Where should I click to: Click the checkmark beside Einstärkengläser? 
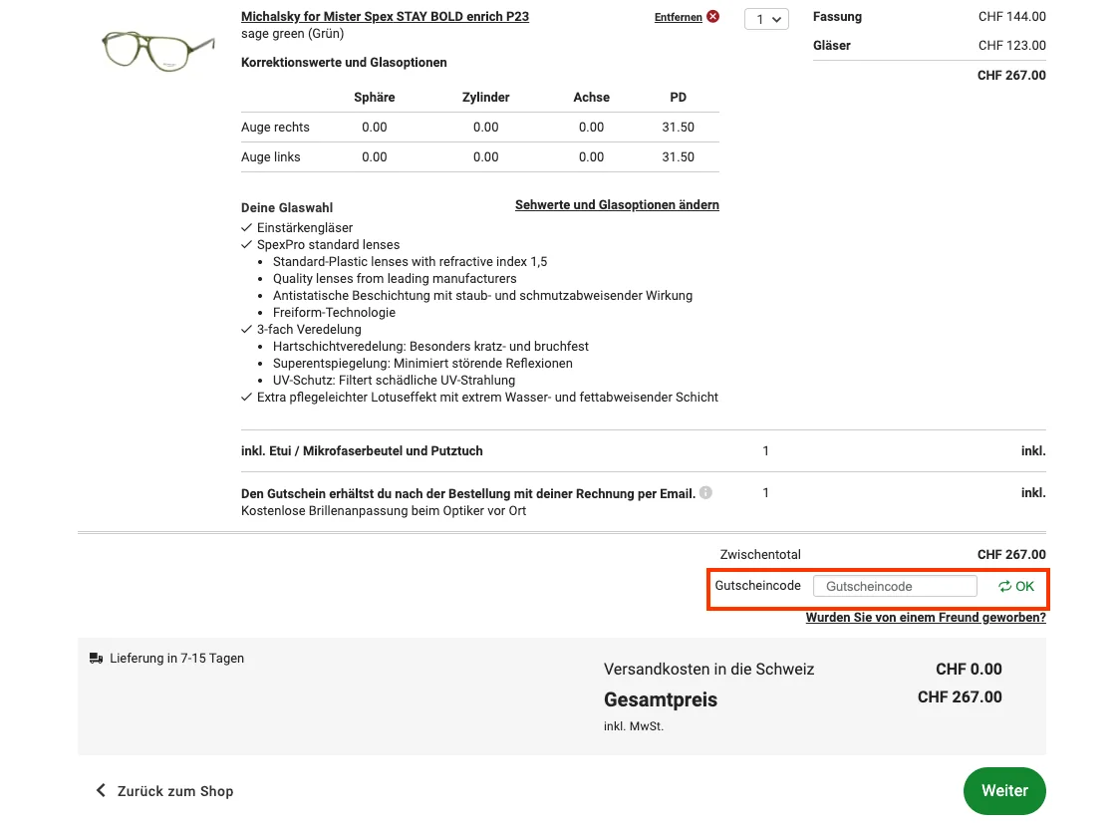[246, 227]
